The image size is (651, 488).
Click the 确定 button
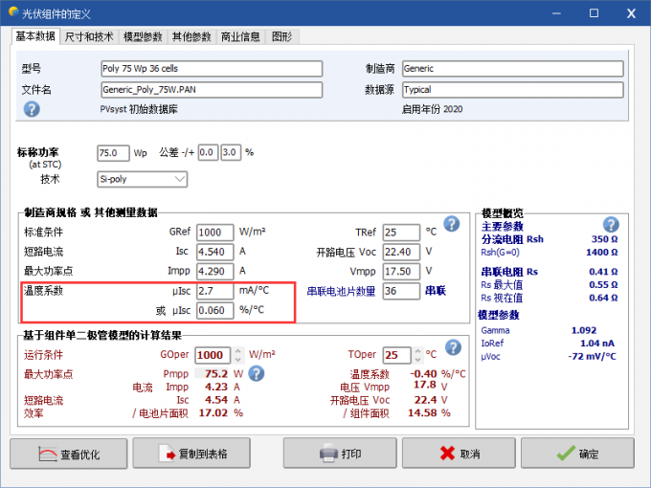[x=577, y=454]
